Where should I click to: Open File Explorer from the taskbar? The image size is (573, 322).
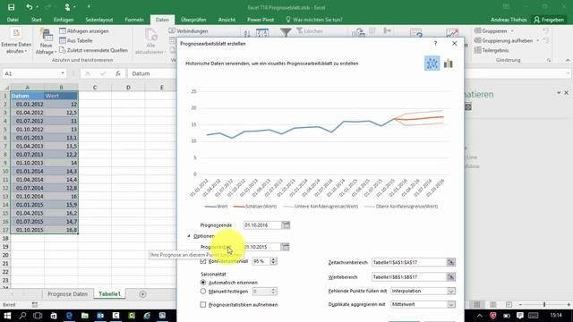click(x=85, y=316)
